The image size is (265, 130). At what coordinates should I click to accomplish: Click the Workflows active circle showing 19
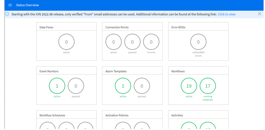[x=189, y=86]
